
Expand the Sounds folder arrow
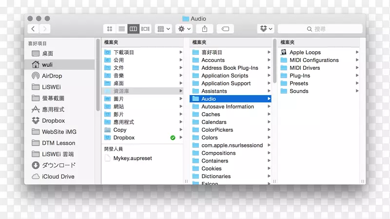[x=357, y=91]
